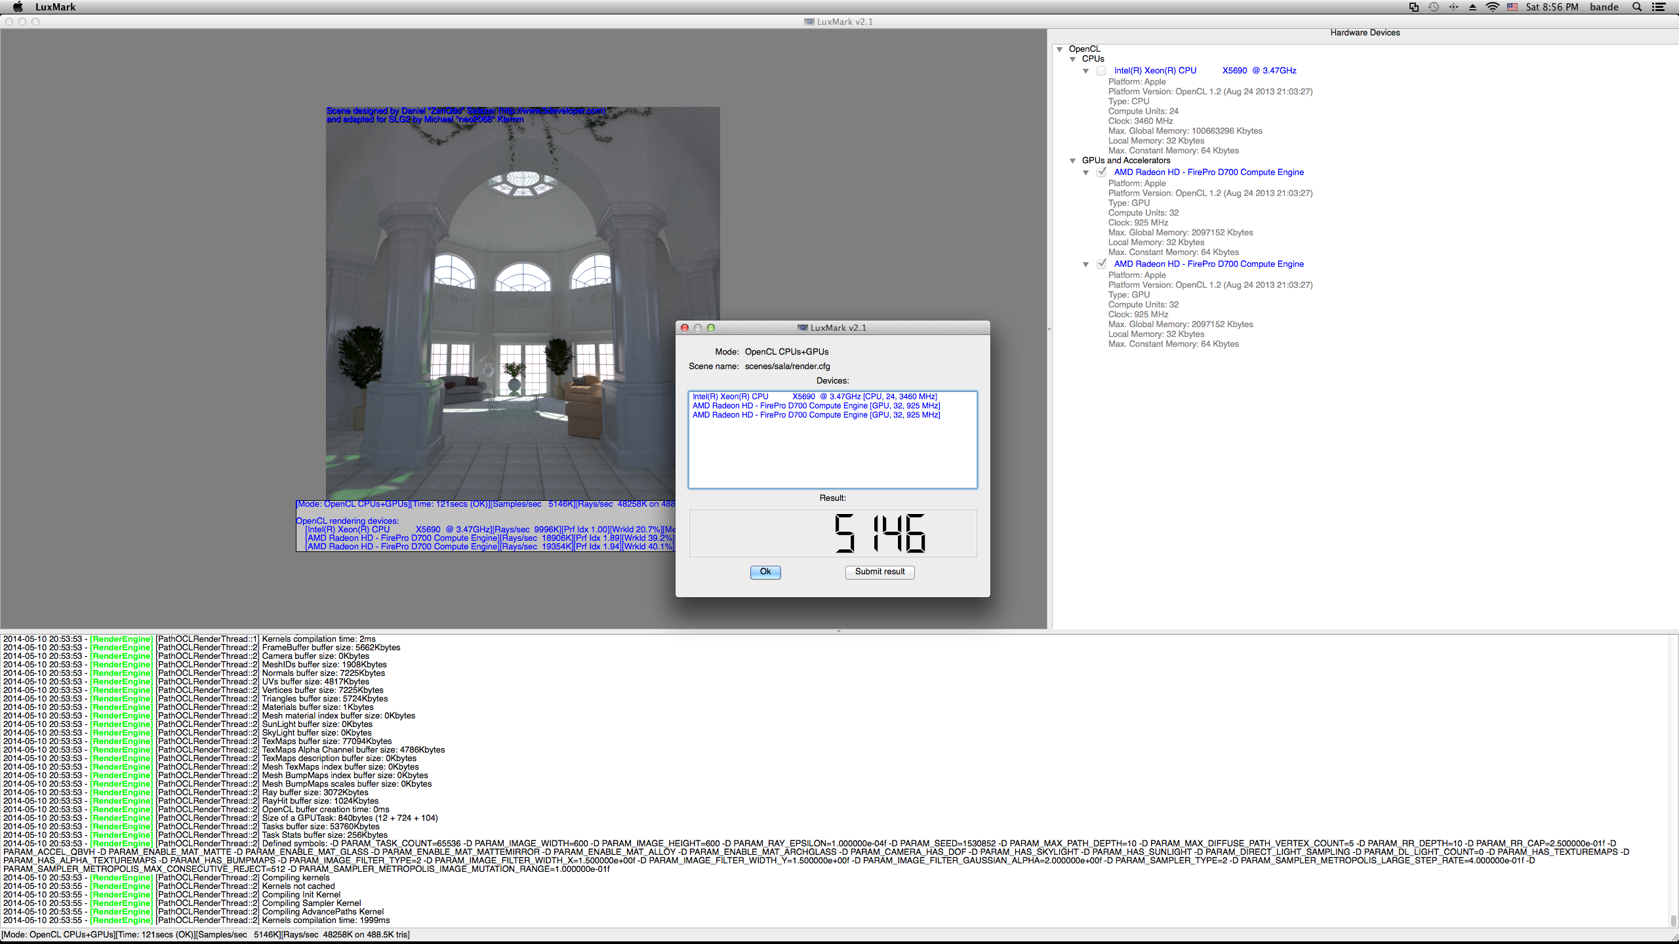Click the Time Machine icon
Viewport: 1679px width, 944px height.
(x=1434, y=7)
